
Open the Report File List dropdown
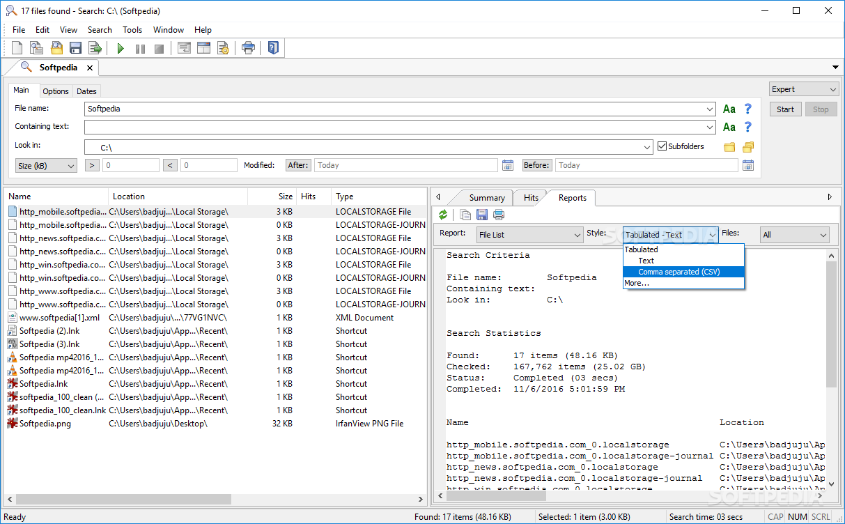click(529, 235)
